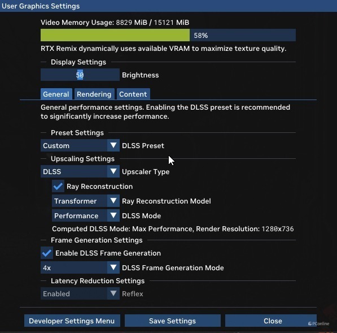Open the DLSS Frame Generation Mode dropdown
This screenshot has height=333, width=337.
click(x=80, y=267)
